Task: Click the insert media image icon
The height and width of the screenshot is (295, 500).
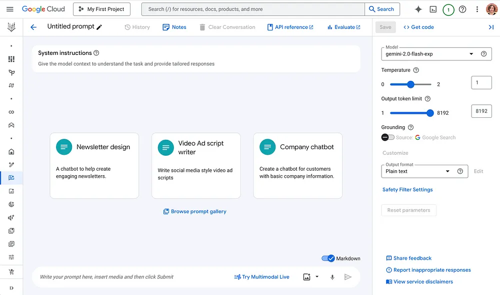Action: [x=307, y=277]
